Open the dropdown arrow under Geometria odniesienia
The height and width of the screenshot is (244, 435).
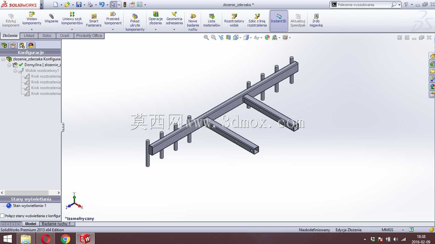174,30
